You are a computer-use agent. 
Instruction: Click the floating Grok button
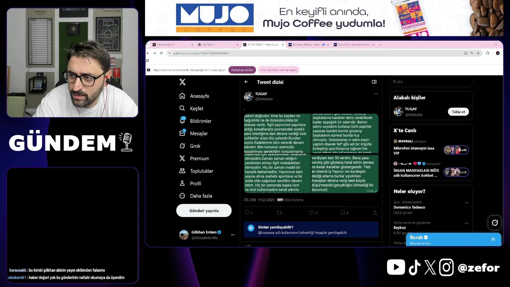click(x=494, y=223)
